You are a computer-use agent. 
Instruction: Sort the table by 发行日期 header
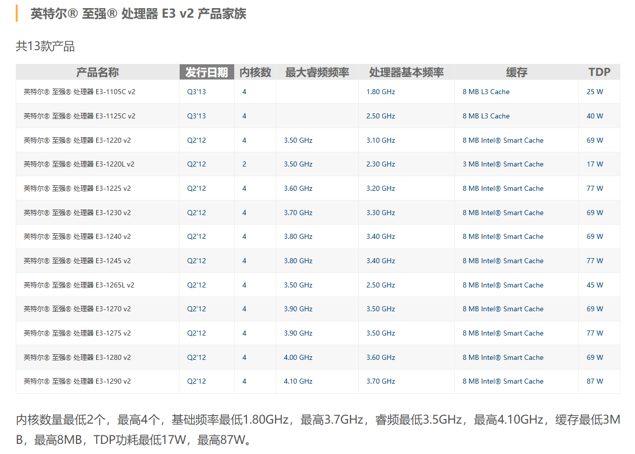click(x=206, y=72)
